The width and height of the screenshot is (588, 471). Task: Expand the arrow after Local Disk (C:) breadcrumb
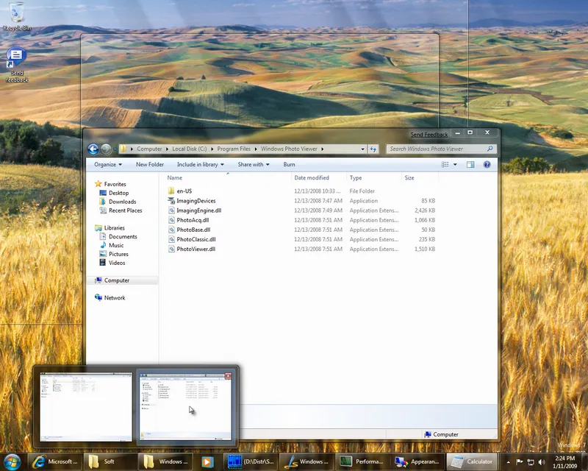pos(212,149)
